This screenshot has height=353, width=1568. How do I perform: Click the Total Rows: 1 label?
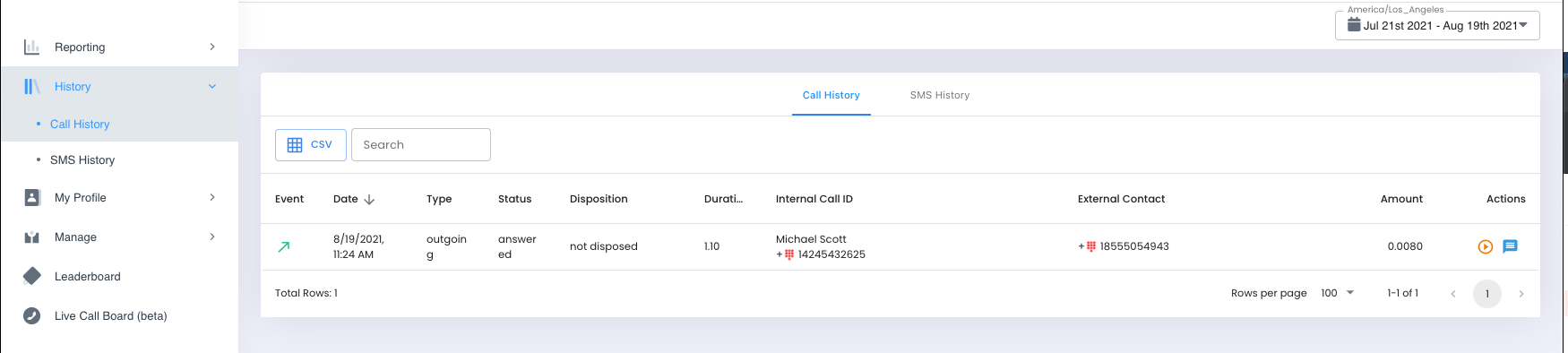[x=306, y=293]
